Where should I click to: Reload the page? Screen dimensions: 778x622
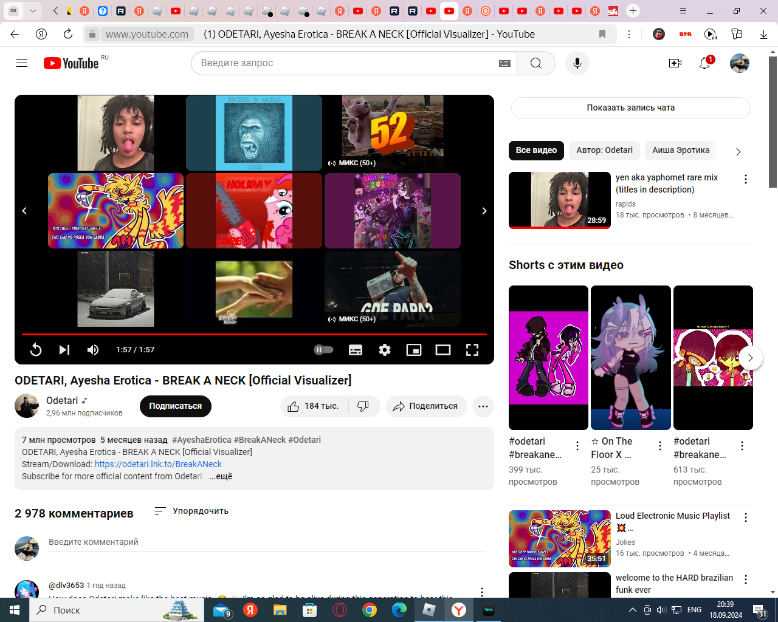[x=68, y=34]
